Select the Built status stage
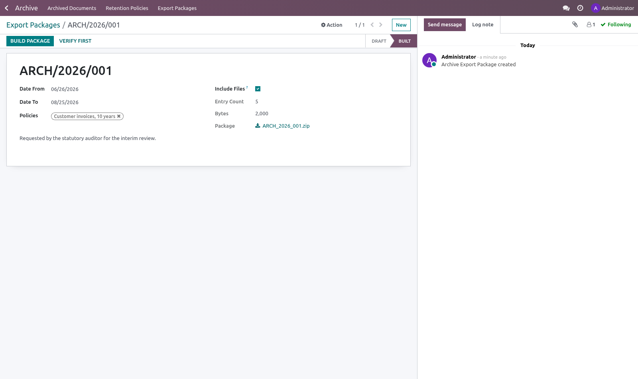638x379 pixels. [404, 41]
